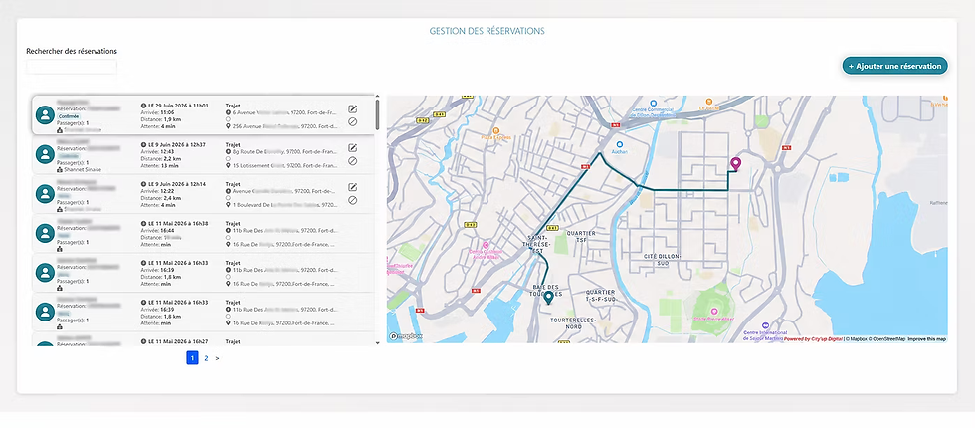The width and height of the screenshot is (975, 428).
Task: Click in the Rechercher des réservations field
Action: [x=72, y=67]
